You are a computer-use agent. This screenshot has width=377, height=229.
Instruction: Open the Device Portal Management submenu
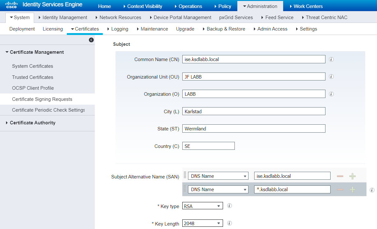[180, 17]
